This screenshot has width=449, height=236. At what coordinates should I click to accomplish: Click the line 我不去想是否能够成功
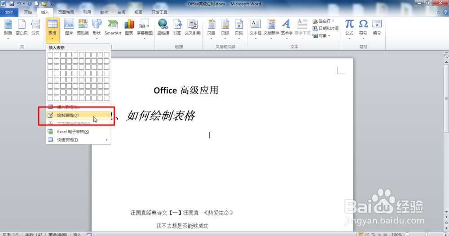click(182, 226)
